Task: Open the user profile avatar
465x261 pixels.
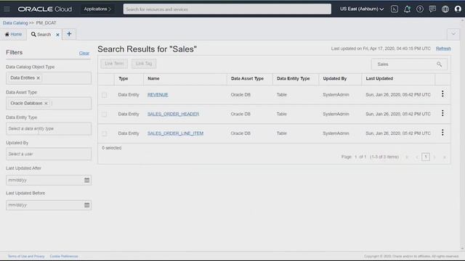Action: point(458,9)
